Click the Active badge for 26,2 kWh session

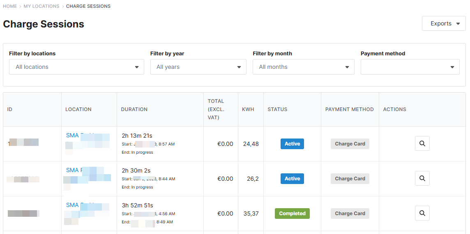pos(292,179)
